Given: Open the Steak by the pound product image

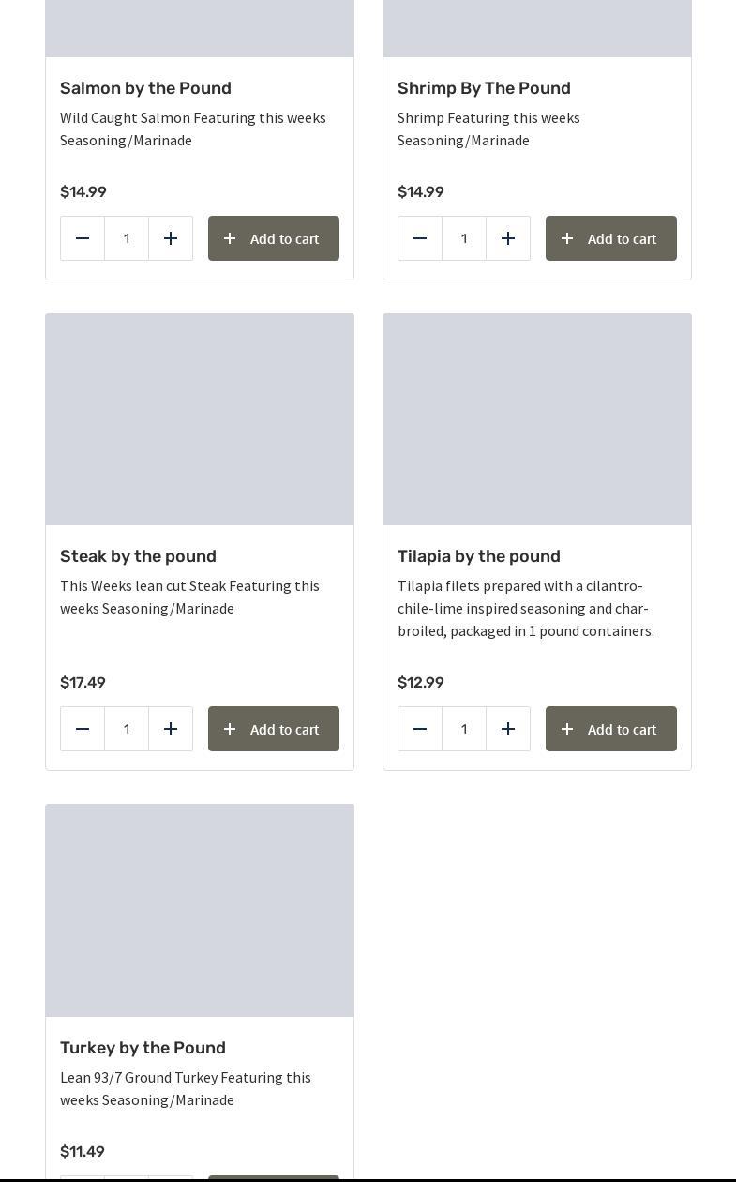Looking at the screenshot, I should tap(200, 419).
